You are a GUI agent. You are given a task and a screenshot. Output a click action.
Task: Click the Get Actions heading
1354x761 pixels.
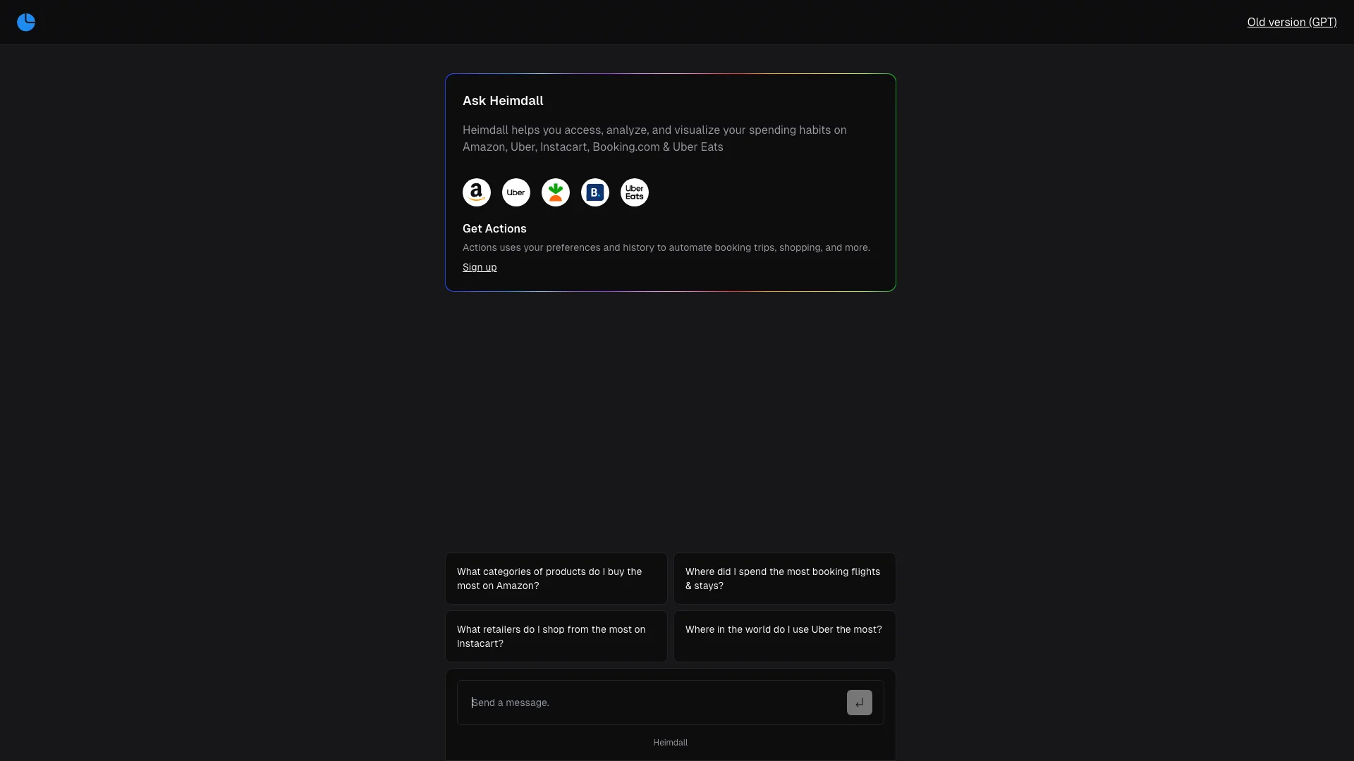click(494, 228)
